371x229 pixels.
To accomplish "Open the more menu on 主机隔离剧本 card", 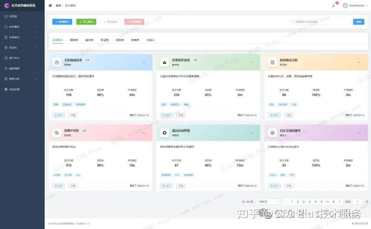I will [x=143, y=62].
